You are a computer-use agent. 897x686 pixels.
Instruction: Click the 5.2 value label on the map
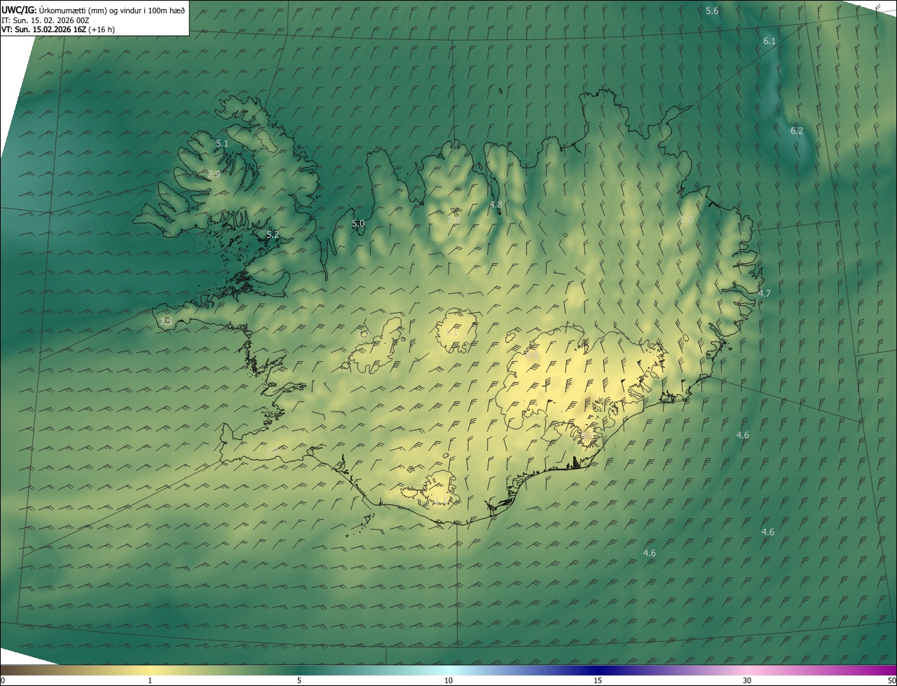click(273, 235)
